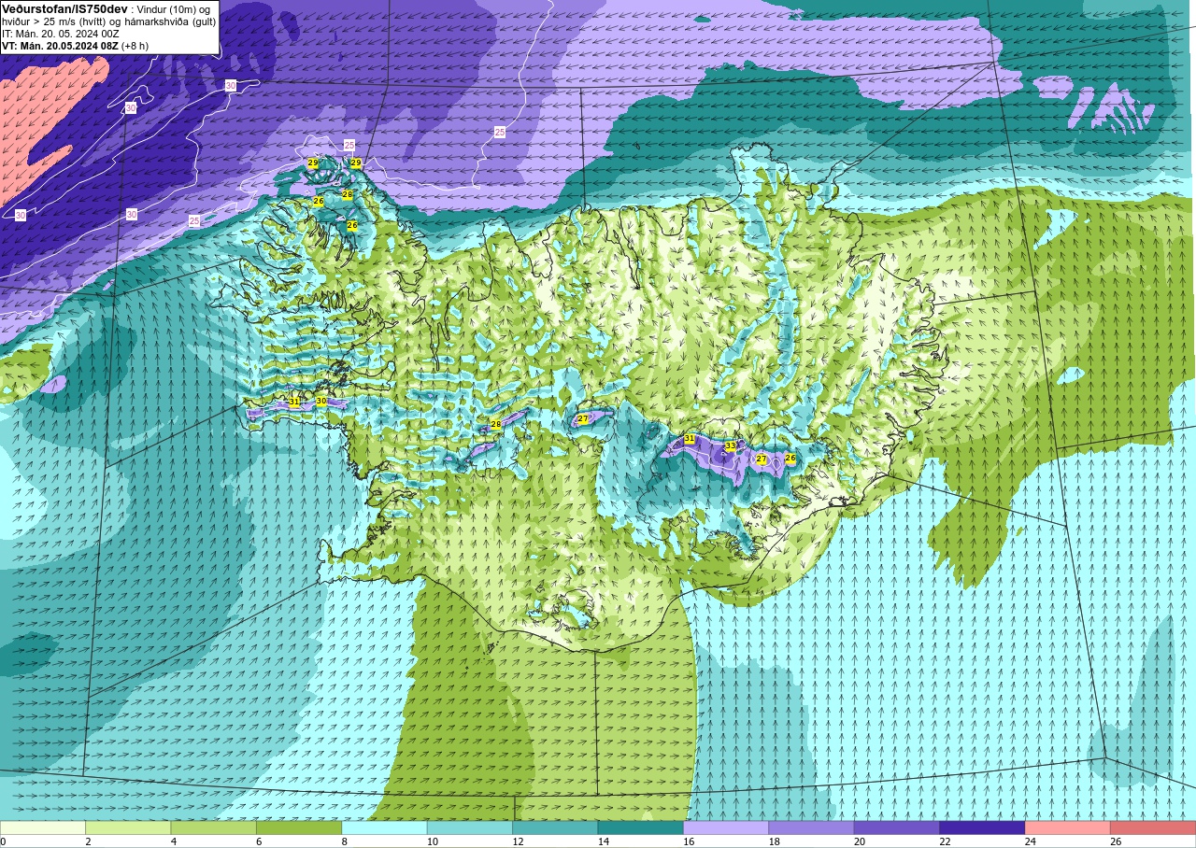Click the legend scale number '0'
Image resolution: width=1196 pixels, height=848 pixels.
tap(3, 841)
